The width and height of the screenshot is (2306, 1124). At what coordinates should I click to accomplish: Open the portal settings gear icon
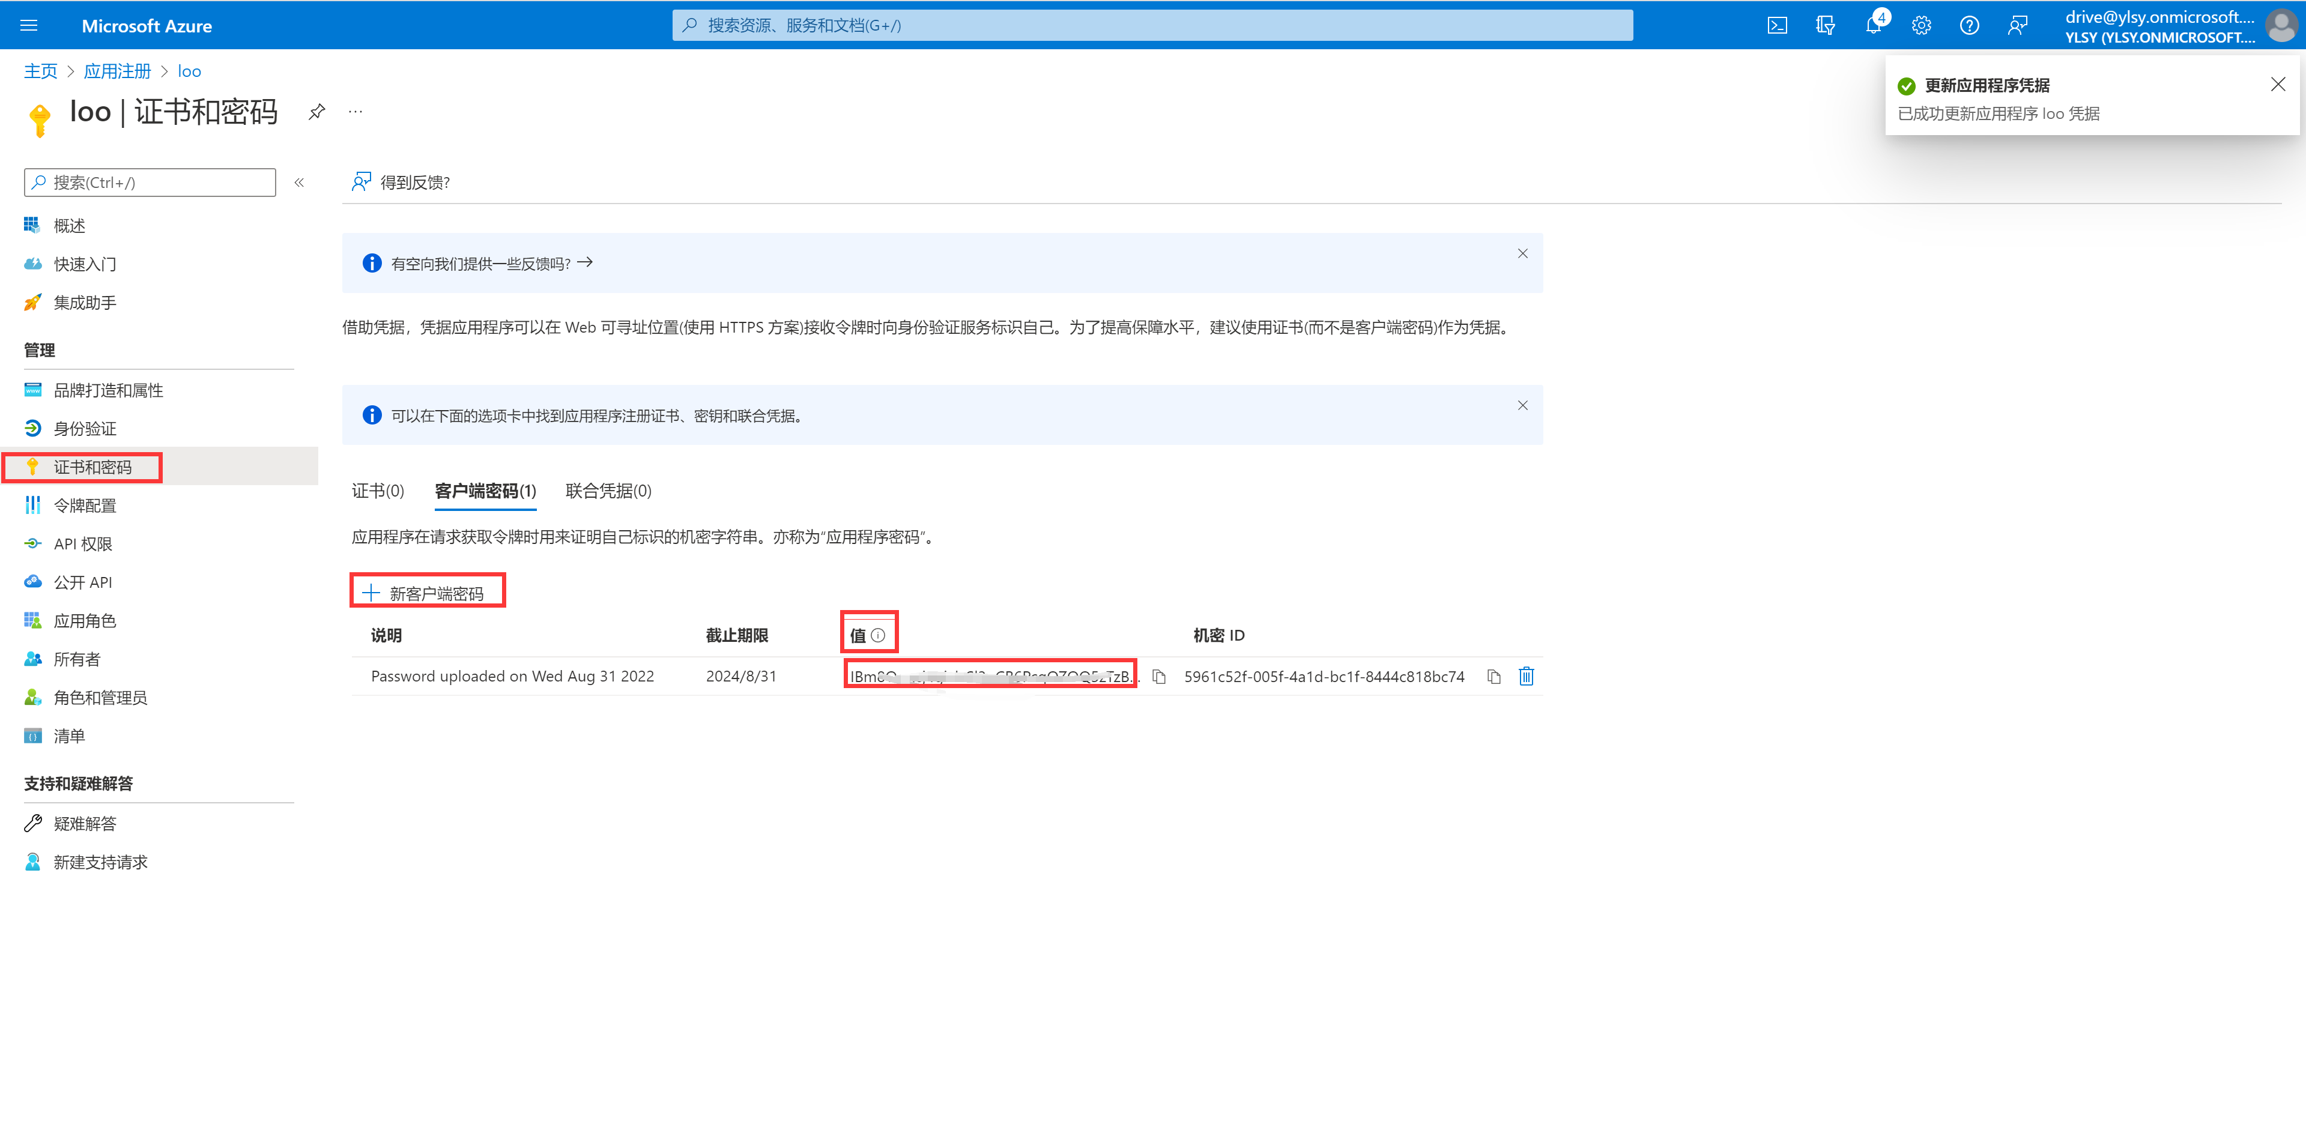pos(1921,25)
